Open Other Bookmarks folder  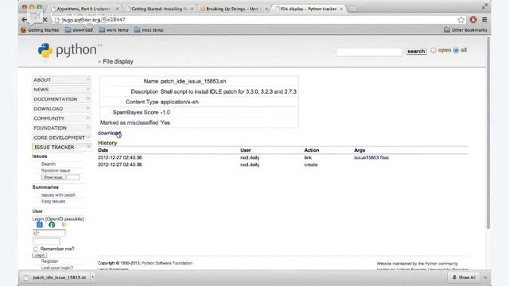[465, 30]
